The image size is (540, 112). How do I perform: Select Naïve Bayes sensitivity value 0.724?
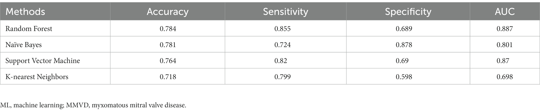(282, 45)
